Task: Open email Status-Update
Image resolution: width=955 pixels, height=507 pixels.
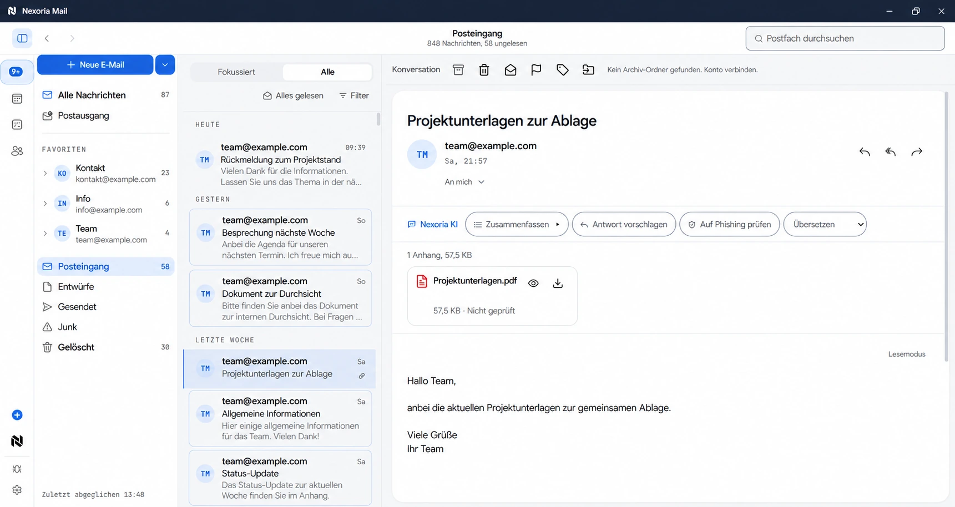Action: coord(280,478)
